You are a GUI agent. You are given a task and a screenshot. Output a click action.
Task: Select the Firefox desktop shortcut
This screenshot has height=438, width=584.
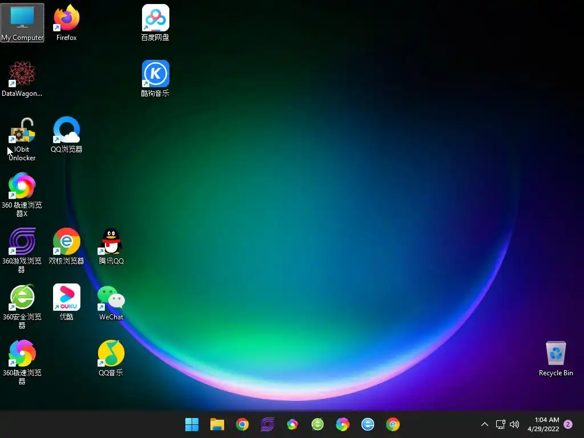[x=67, y=23]
